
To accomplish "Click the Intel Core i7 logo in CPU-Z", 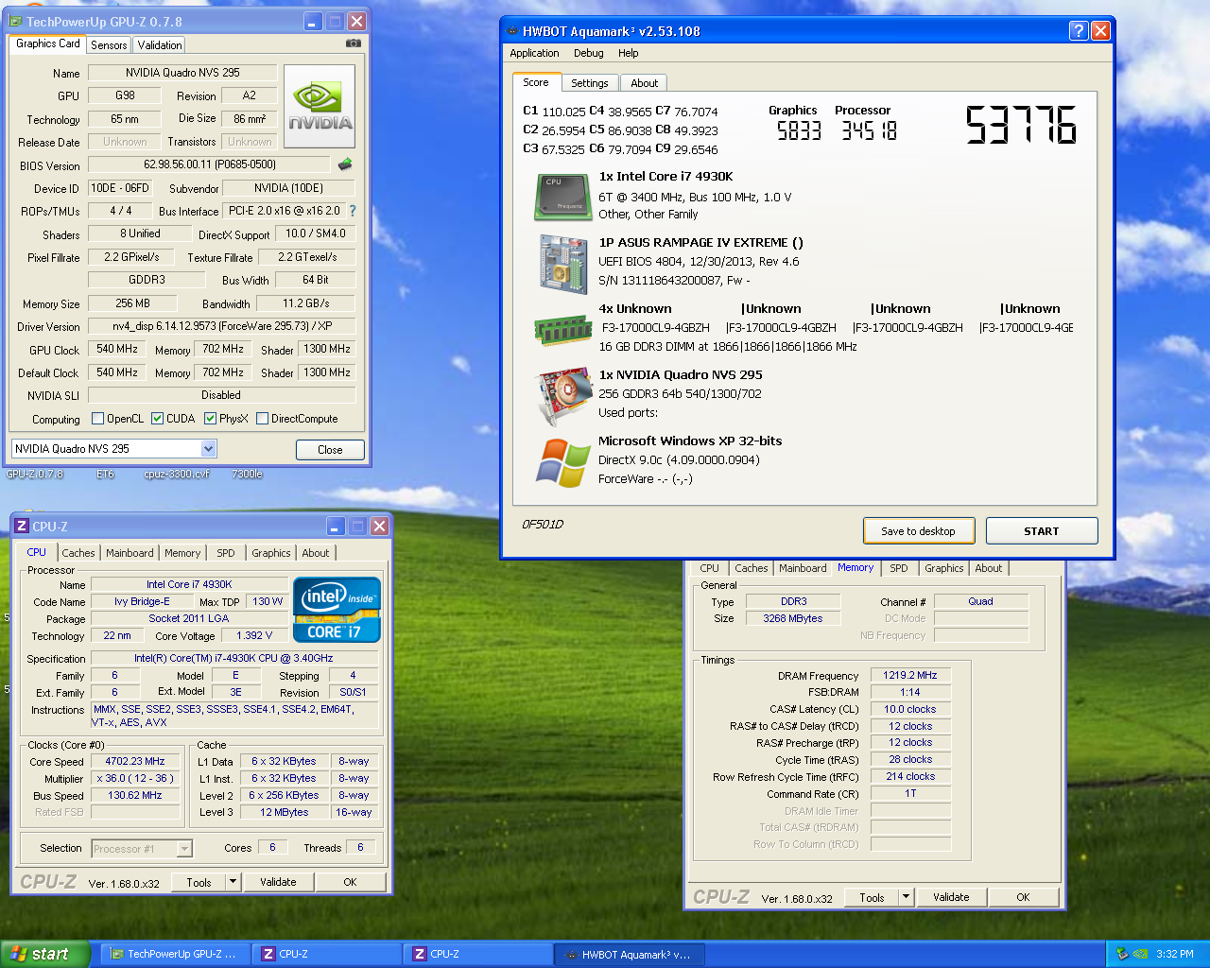I will [x=337, y=610].
